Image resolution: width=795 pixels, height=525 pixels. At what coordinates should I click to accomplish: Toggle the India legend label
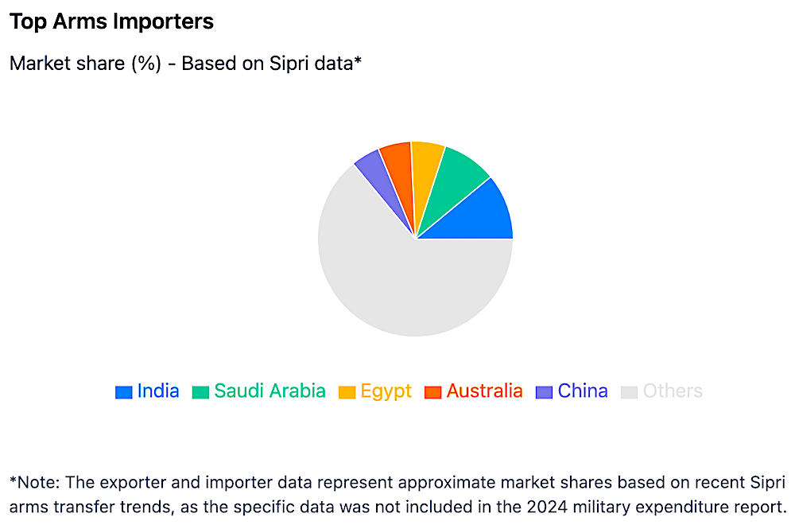click(x=158, y=391)
